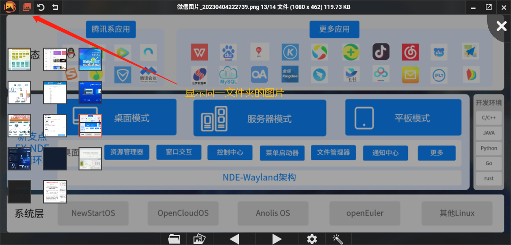Toggle the same-folder images panel icon

coord(26,7)
